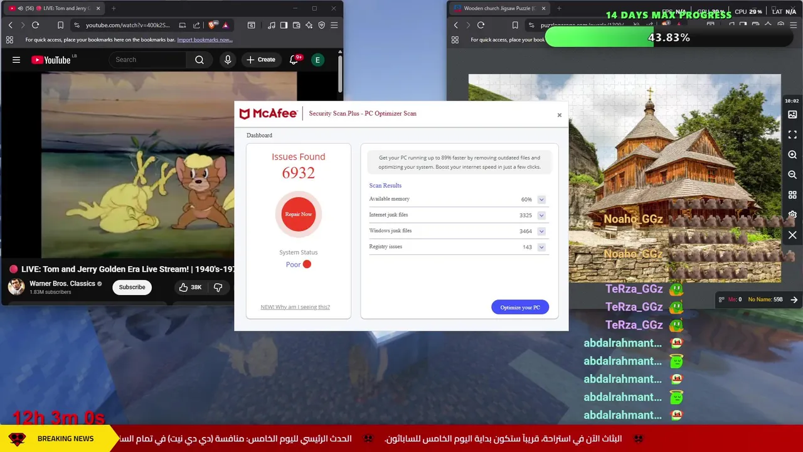Expand the Registry issues result

pyautogui.click(x=541, y=247)
